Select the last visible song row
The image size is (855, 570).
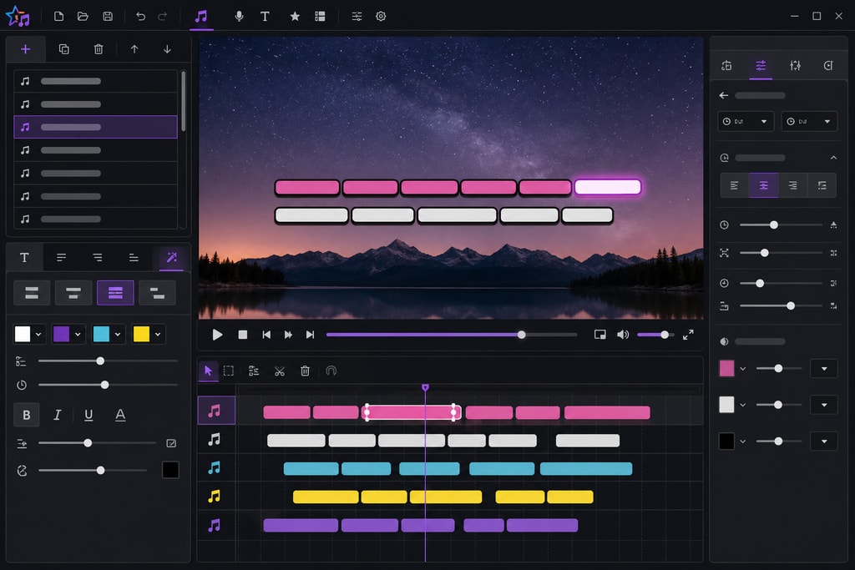tap(95, 219)
